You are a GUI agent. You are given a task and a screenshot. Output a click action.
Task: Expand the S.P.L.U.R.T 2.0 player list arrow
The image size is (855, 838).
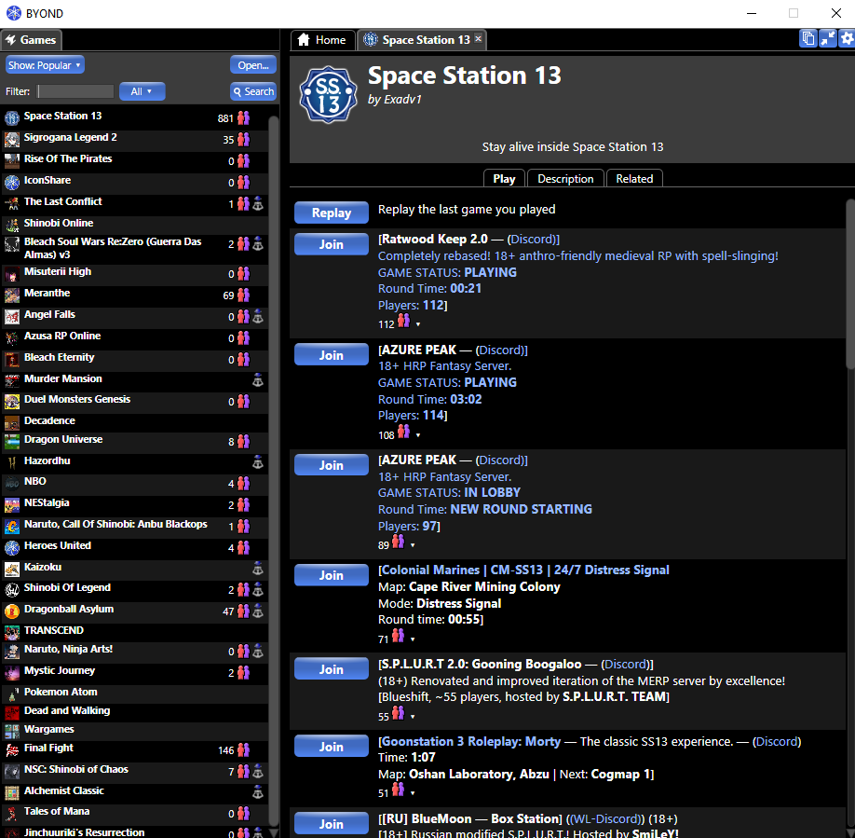pos(413,716)
